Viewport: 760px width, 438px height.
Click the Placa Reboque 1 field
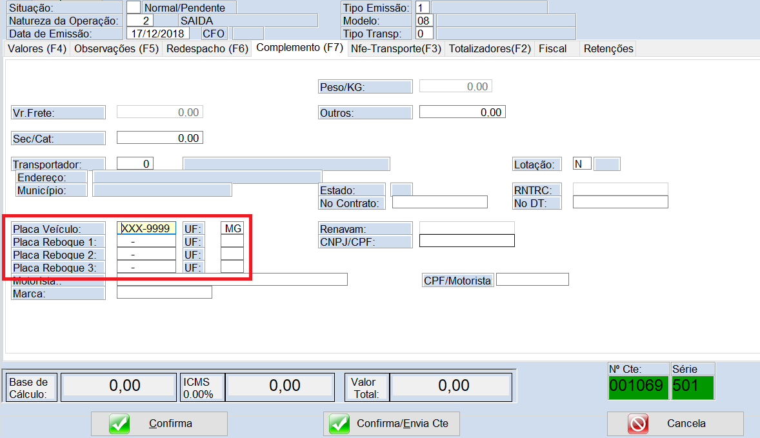tap(146, 242)
